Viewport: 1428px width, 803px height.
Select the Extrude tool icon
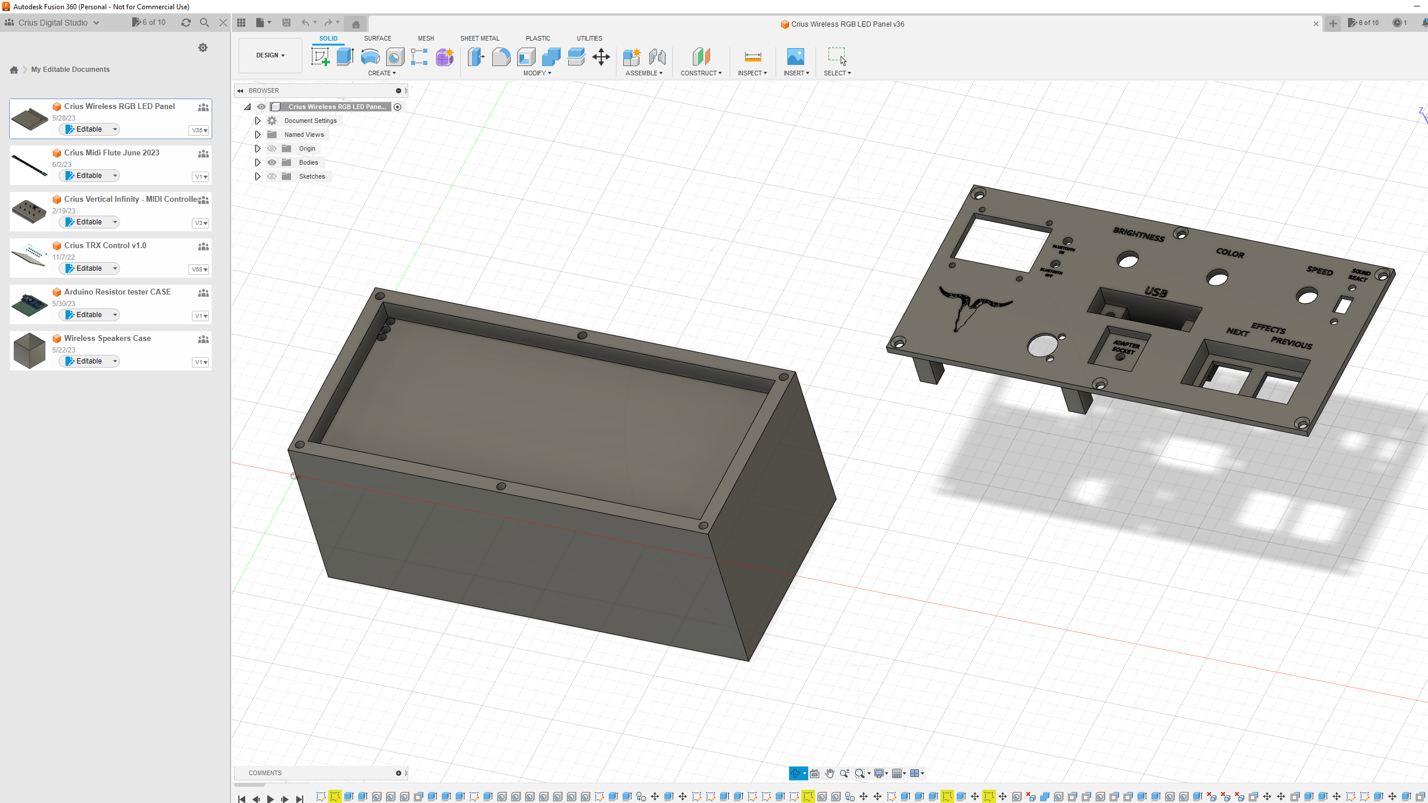coord(345,57)
